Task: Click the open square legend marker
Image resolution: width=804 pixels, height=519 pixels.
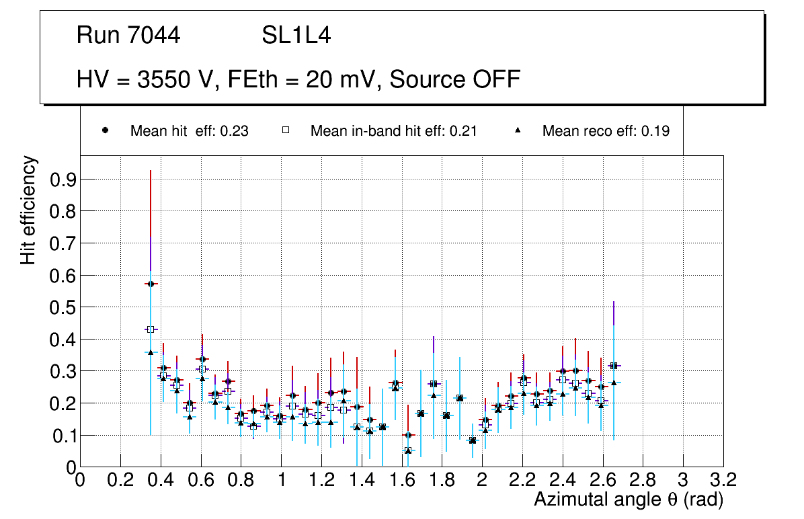Action: point(285,130)
